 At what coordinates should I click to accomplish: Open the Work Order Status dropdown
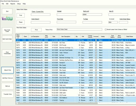click(123, 22)
